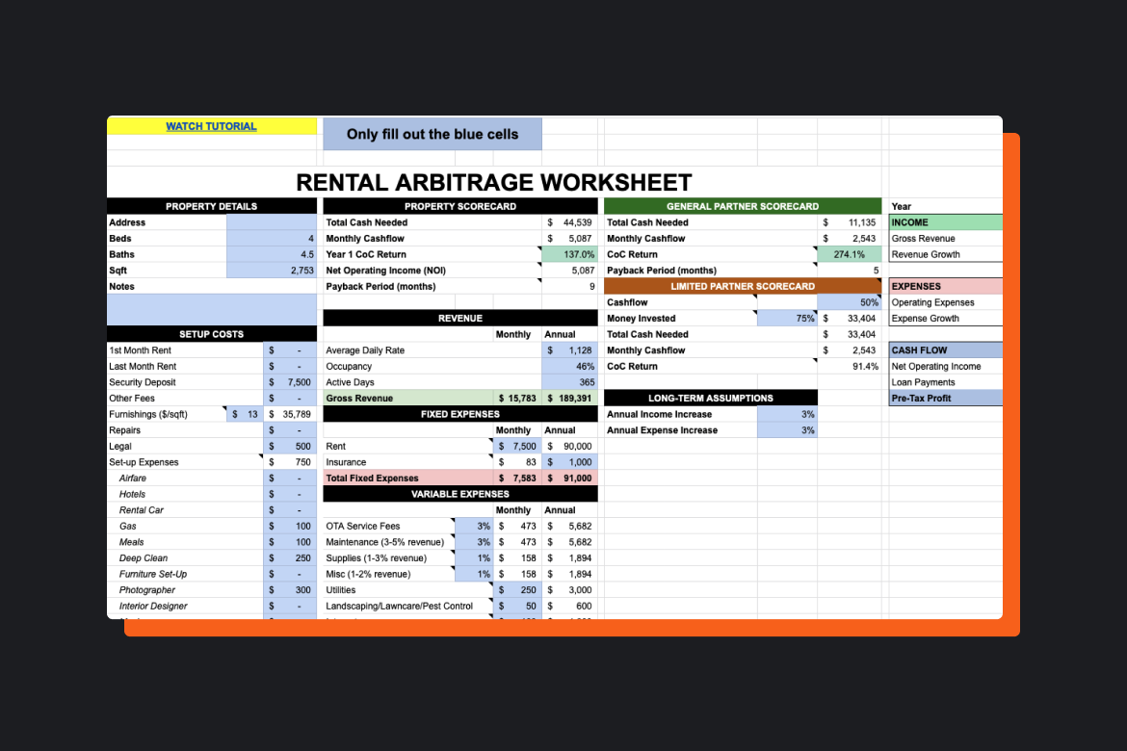Viewport: 1127px width, 751px height.
Task: Click the Gross Revenue total of 189,391
Action: pos(569,398)
